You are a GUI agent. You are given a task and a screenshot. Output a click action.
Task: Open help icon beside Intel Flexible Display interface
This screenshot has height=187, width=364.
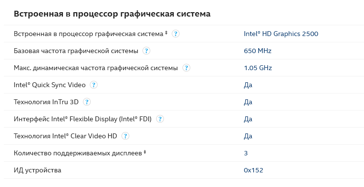coord(160,119)
